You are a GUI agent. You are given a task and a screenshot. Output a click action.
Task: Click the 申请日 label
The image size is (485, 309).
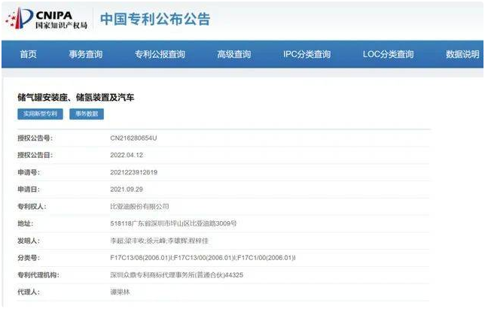29,189
